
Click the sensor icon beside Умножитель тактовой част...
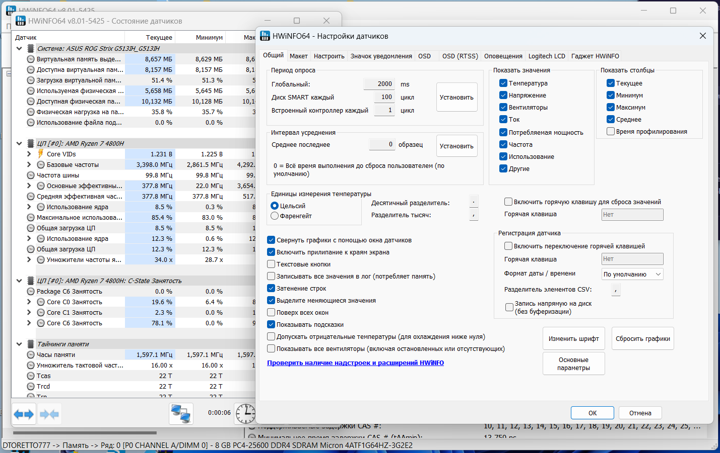coord(31,366)
